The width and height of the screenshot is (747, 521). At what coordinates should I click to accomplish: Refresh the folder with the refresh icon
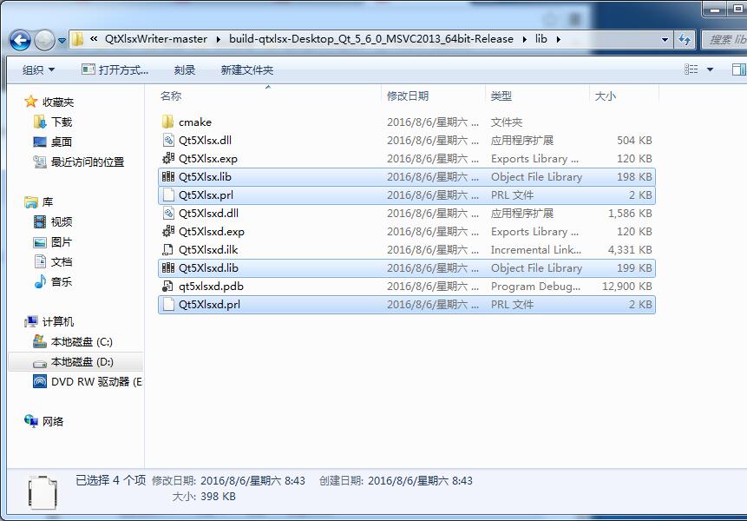685,40
